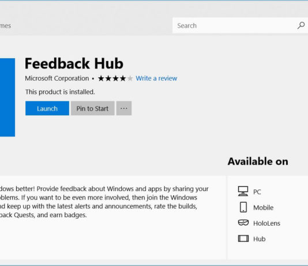Focus the Search input field

tap(240, 25)
